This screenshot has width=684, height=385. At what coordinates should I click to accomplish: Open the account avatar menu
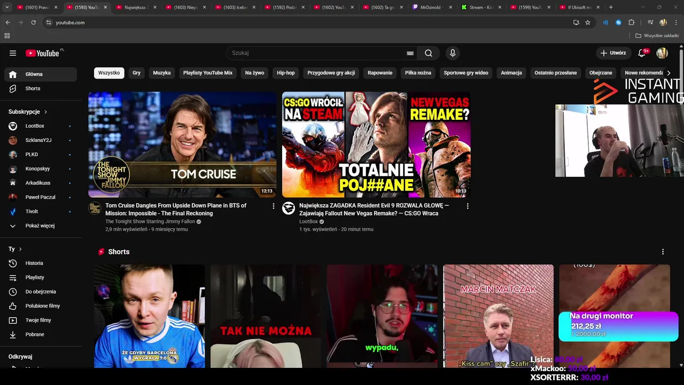(x=662, y=53)
